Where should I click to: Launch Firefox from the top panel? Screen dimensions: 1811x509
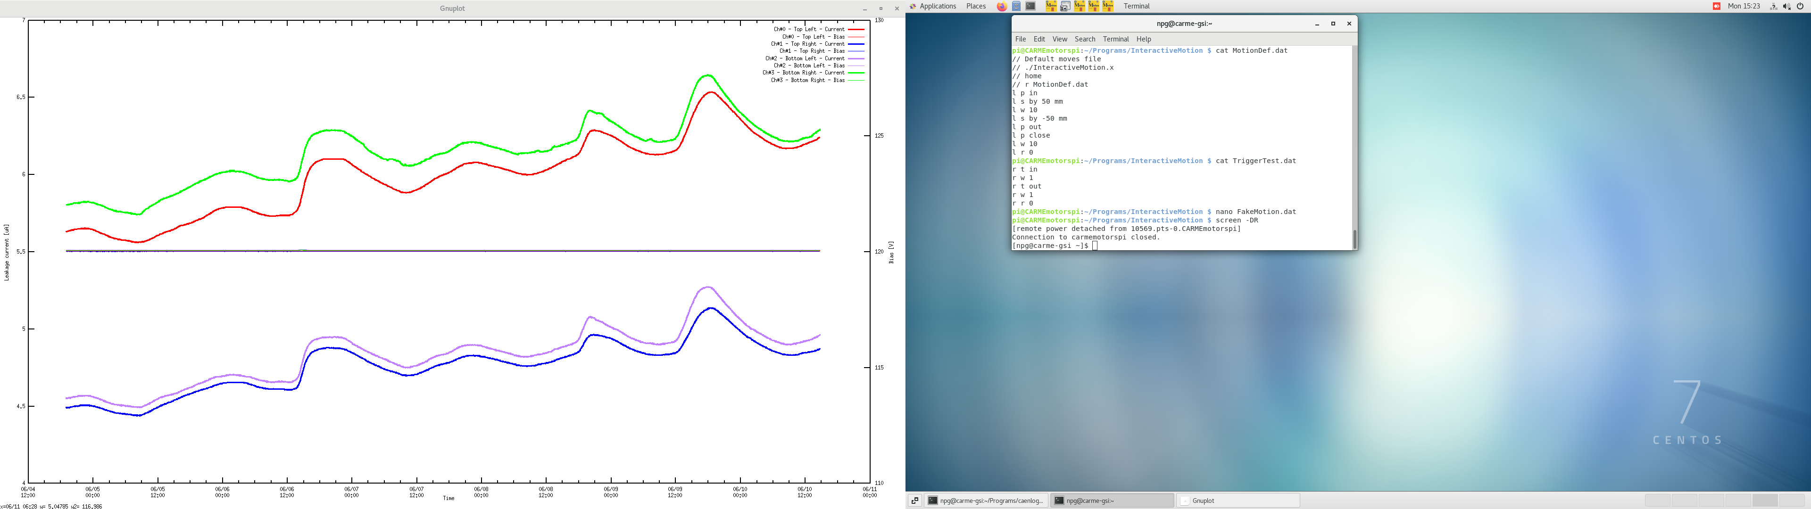point(1002,6)
